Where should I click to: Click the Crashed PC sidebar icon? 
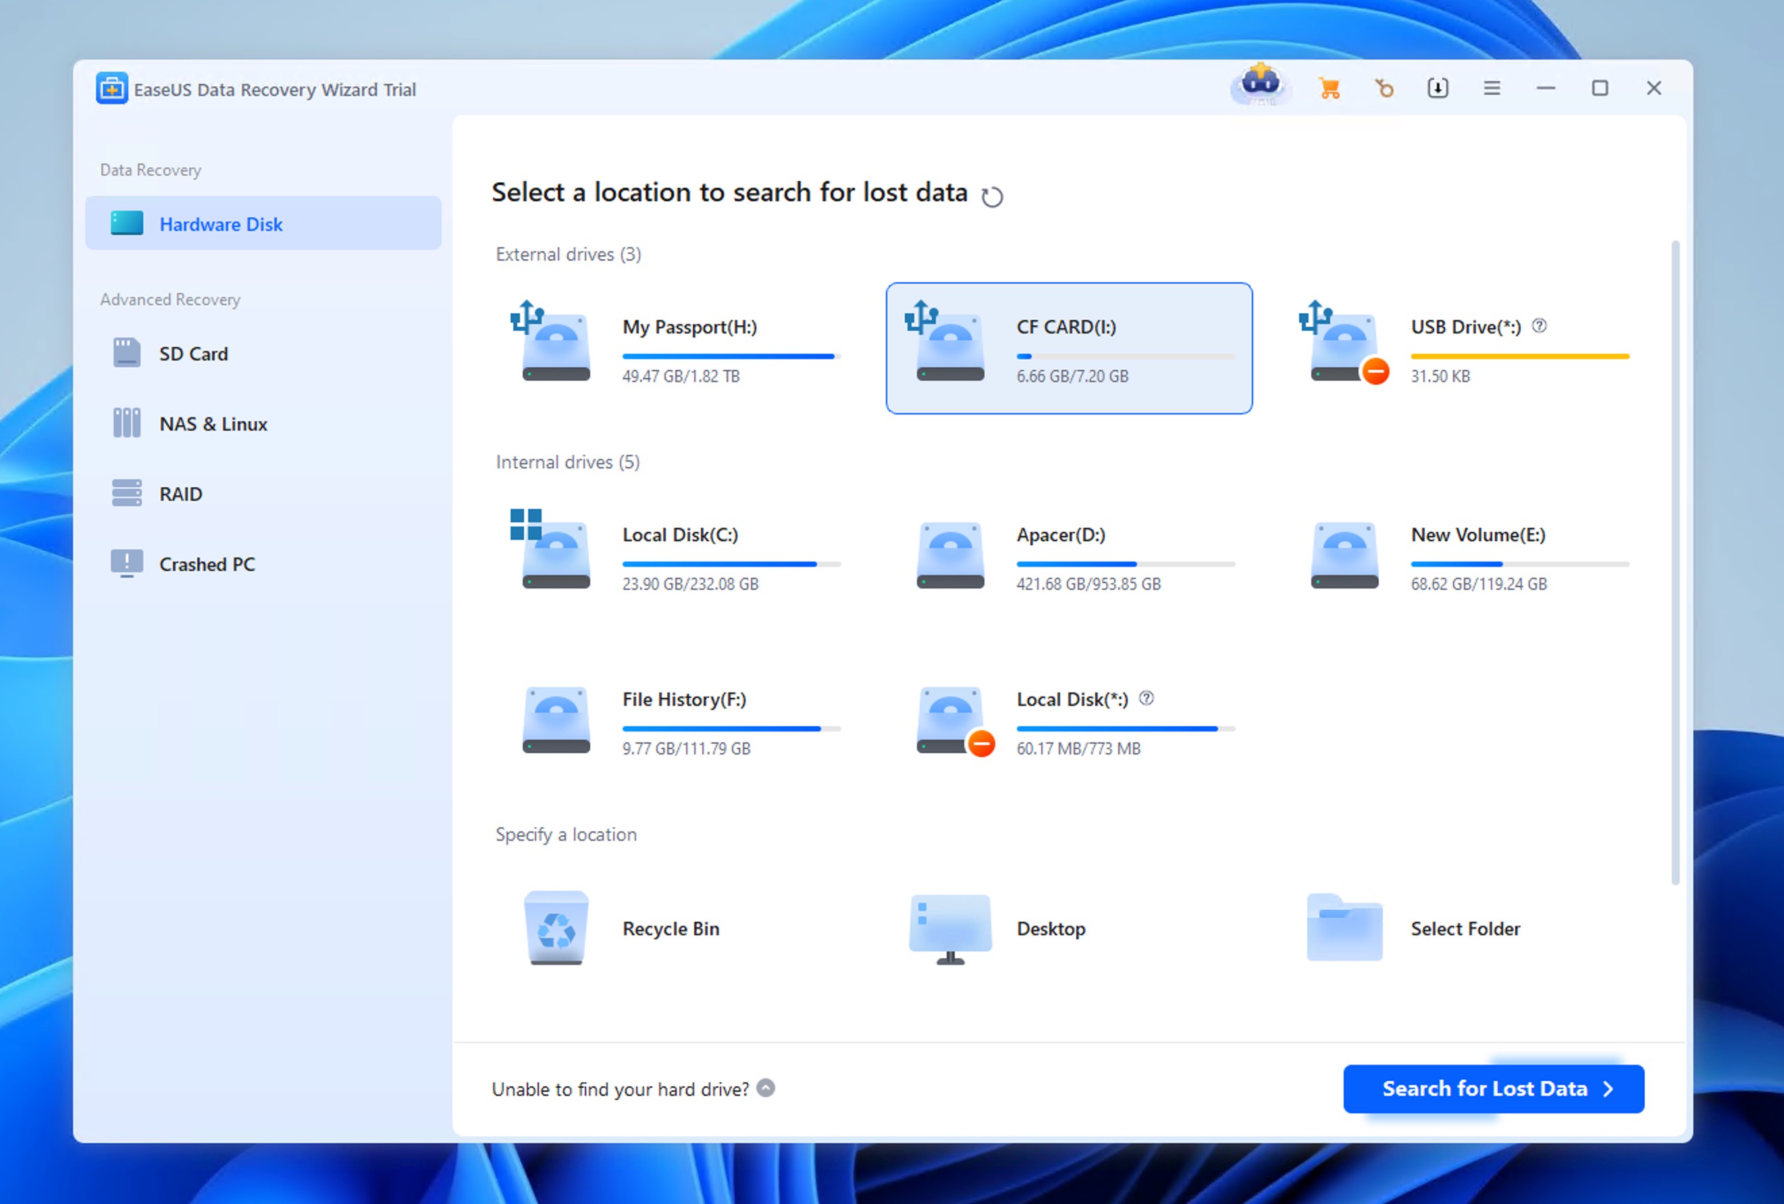coord(127,564)
